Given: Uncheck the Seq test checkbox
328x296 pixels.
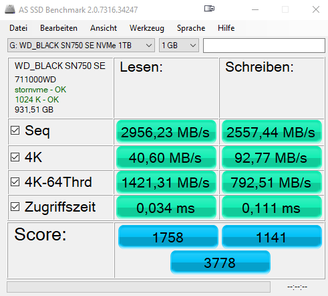Looking at the screenshot, I should coord(15,131).
